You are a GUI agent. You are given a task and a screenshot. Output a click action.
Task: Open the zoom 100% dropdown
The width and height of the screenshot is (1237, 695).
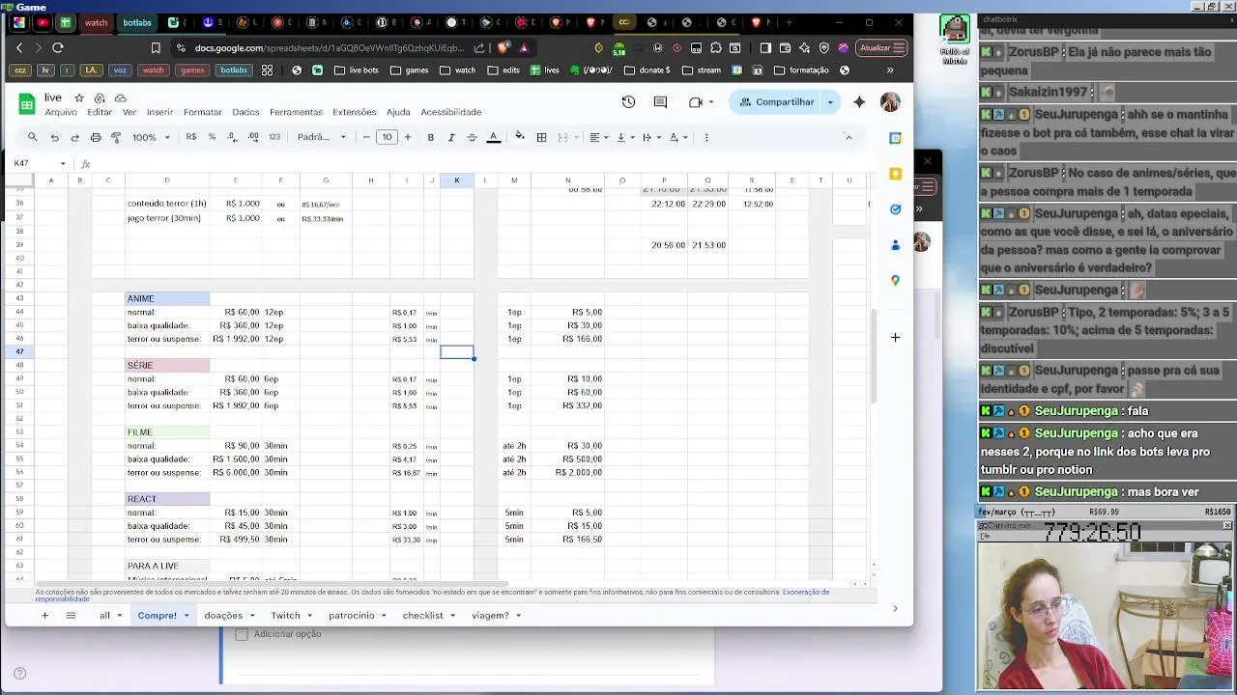(151, 137)
